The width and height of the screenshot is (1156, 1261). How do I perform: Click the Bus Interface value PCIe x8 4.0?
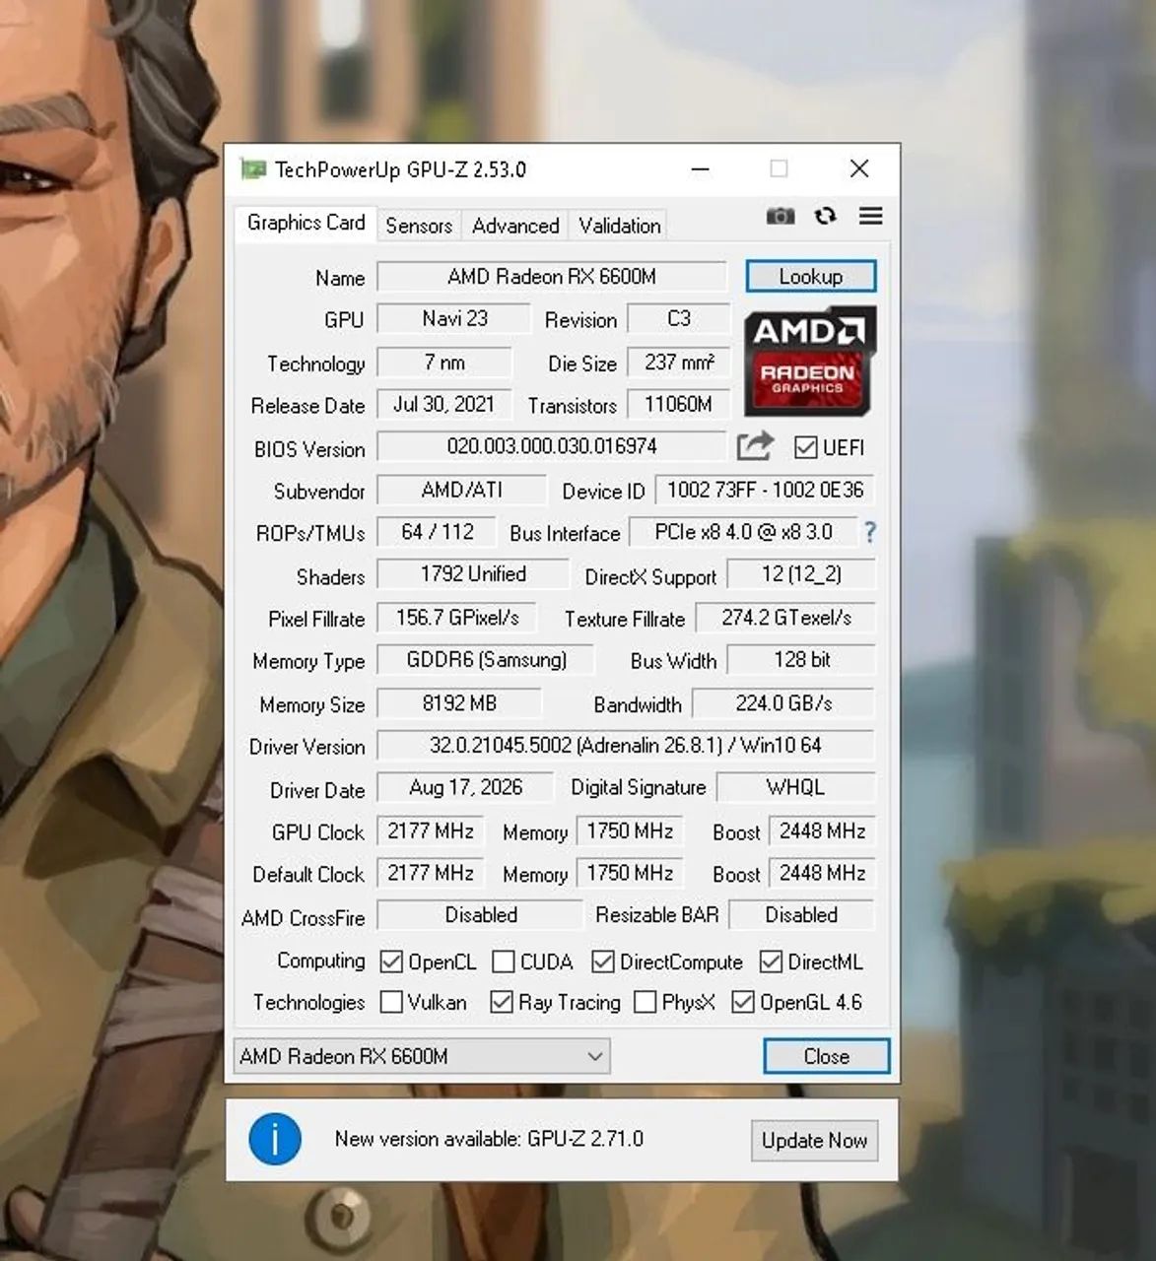click(743, 532)
